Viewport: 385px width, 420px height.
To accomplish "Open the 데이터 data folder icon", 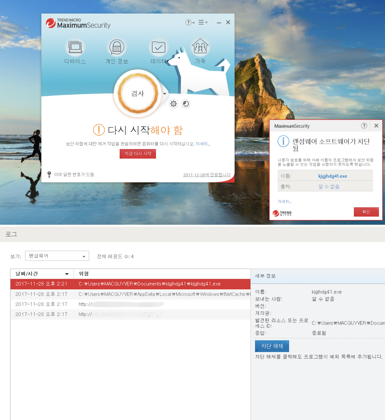I will click(x=158, y=47).
